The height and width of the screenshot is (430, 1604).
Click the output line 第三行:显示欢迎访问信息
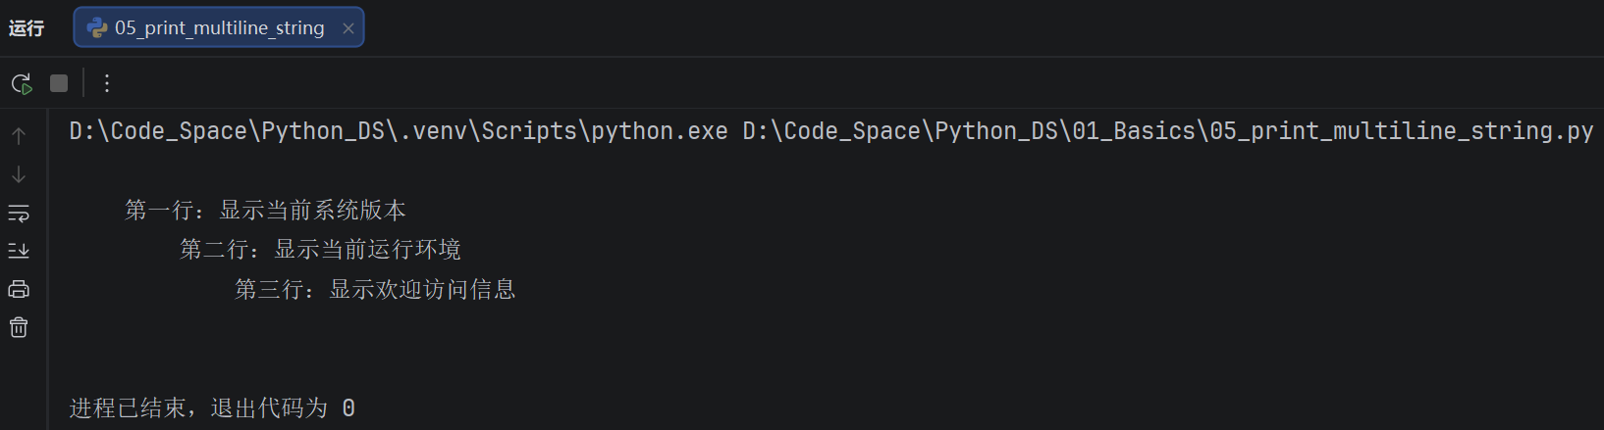click(x=375, y=289)
